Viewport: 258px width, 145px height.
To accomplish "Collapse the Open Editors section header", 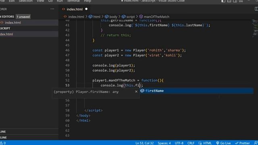I will 7,17.
